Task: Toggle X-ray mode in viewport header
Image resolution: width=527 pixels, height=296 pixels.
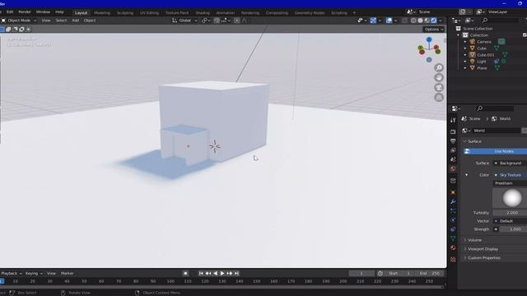Action: click(404, 21)
